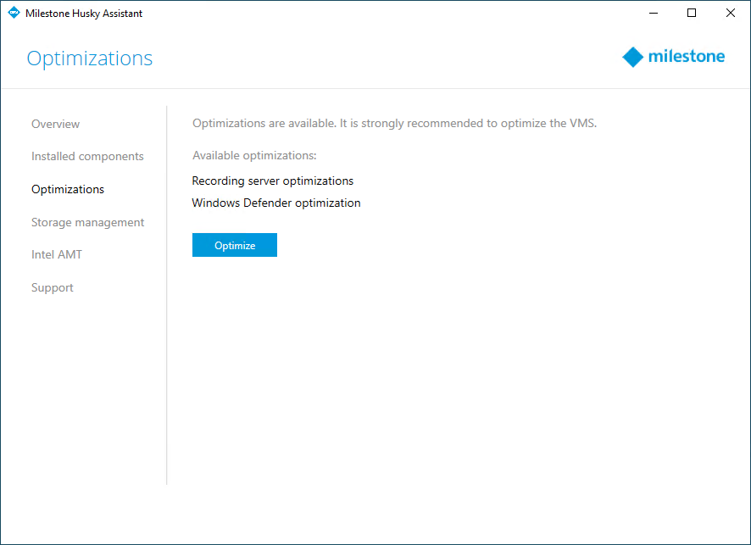Click the strongly recommended optimize VMS message
The image size is (751, 545).
click(x=395, y=124)
